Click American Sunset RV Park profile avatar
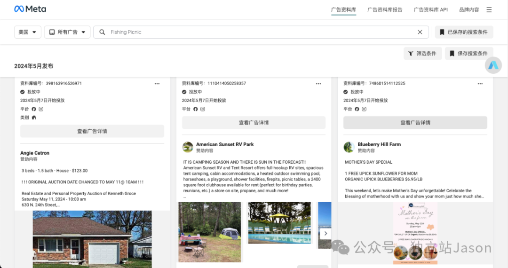 click(188, 147)
